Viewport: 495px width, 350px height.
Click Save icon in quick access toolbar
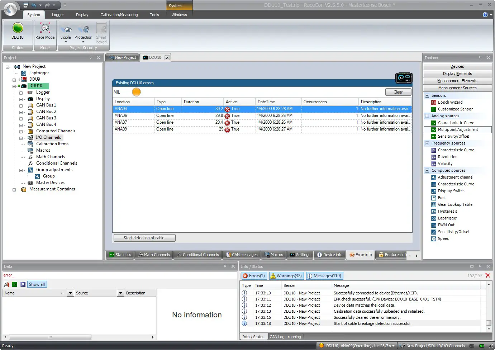26,5
